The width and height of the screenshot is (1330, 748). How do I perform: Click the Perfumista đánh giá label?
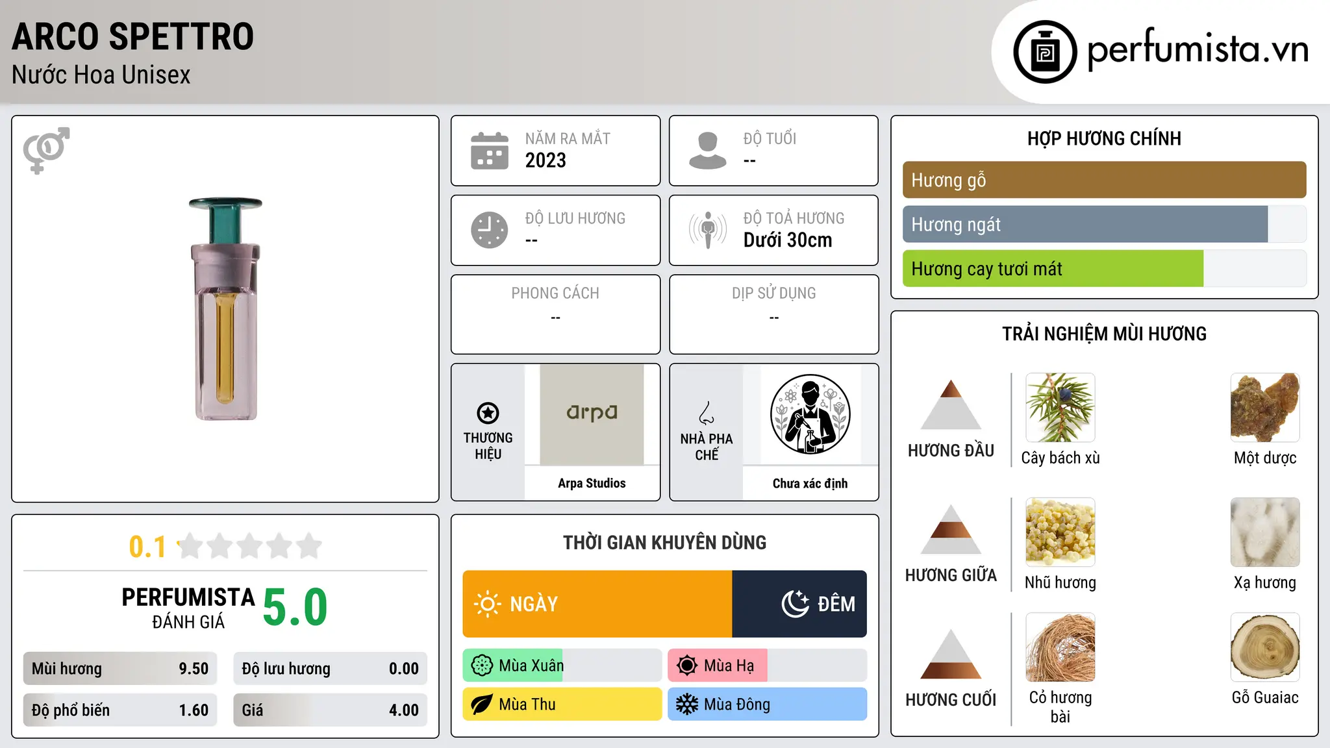tap(188, 608)
